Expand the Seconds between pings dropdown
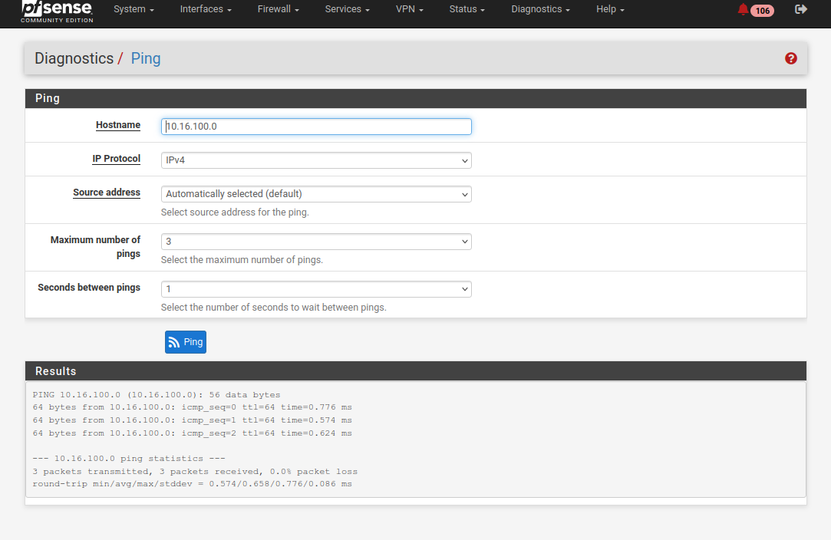The height and width of the screenshot is (540, 831). point(316,289)
